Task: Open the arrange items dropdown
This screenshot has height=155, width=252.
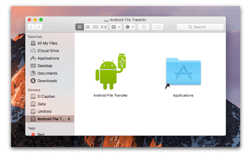Action: [115, 27]
